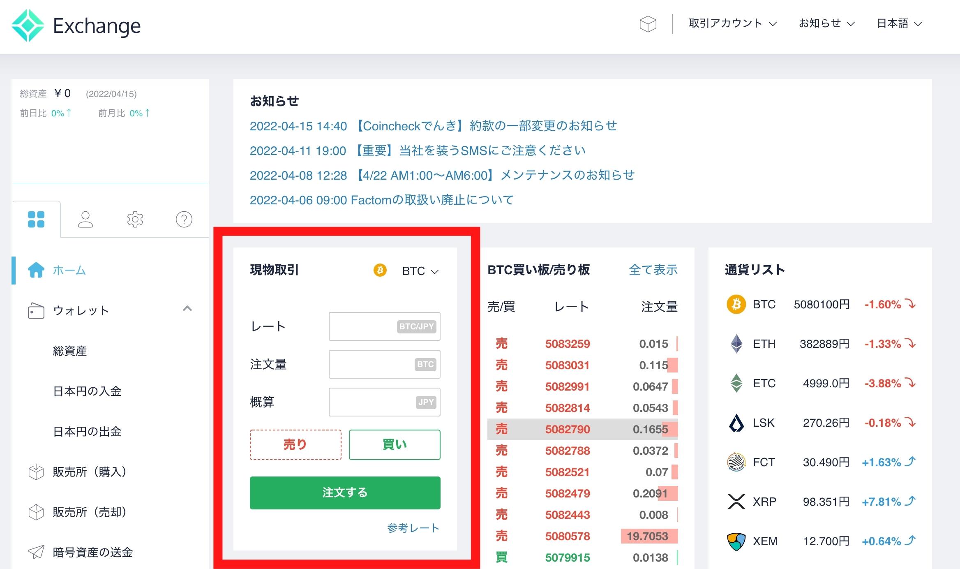Screen dimensions: 960x569
Task: Click the XRP coin icon in 通貨リスト
Action: pos(736,502)
